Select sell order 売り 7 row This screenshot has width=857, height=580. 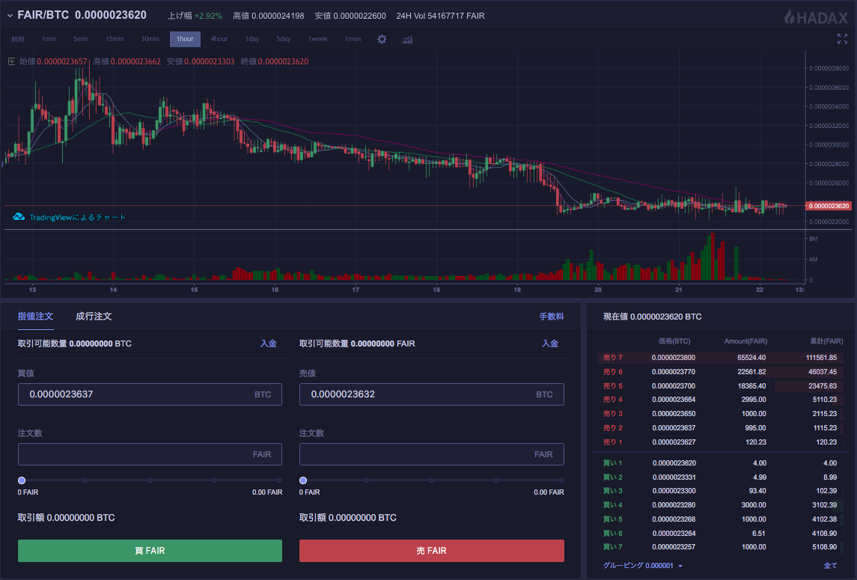tap(720, 358)
